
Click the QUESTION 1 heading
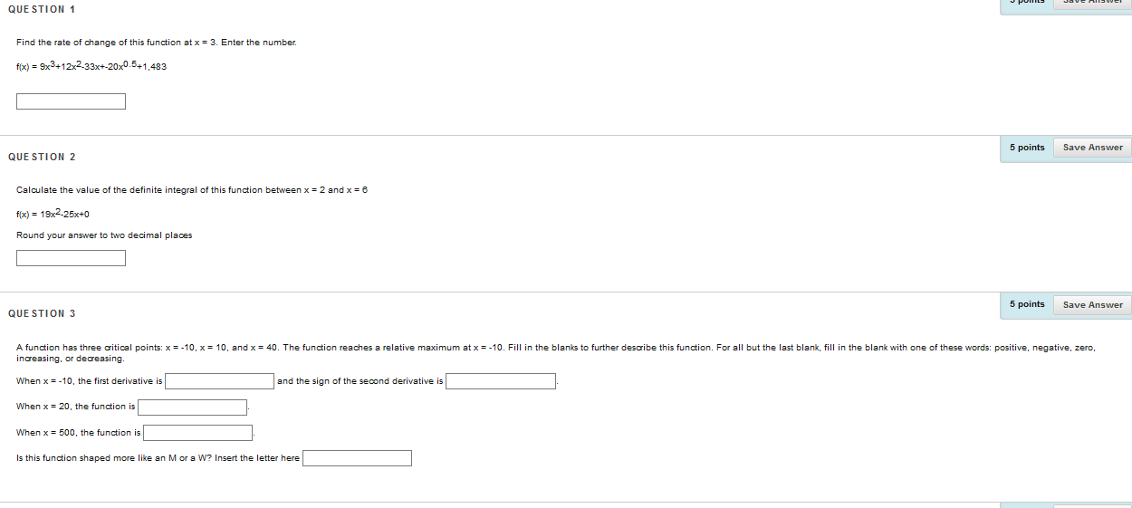pyautogui.click(x=42, y=9)
